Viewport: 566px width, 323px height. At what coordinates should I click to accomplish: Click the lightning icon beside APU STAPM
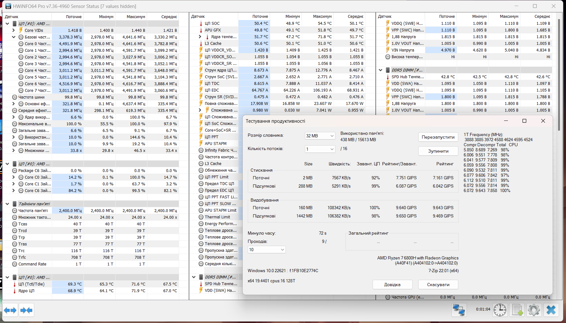pyautogui.click(x=201, y=143)
